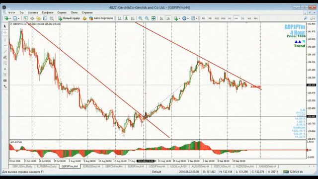Viewport: 318px width, 179px height.
Task: Open the Справка menu
Action: pos(87,12)
